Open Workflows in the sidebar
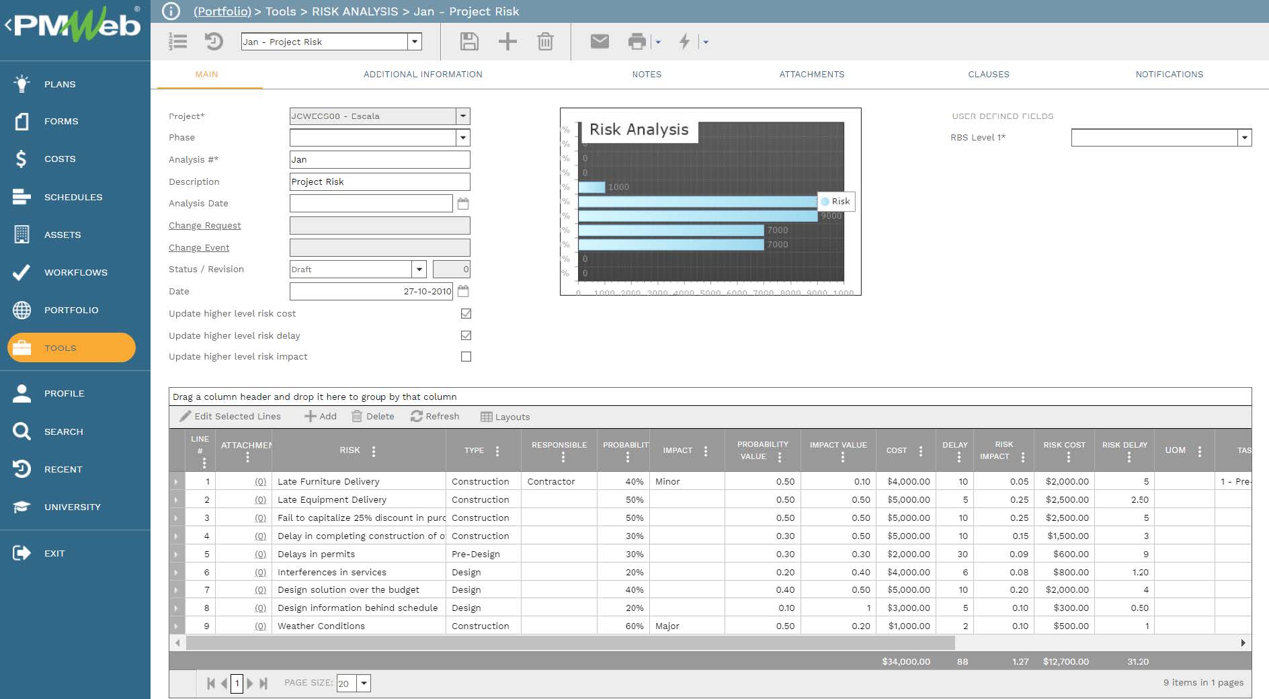This screenshot has height=699, width=1269. pos(75,272)
